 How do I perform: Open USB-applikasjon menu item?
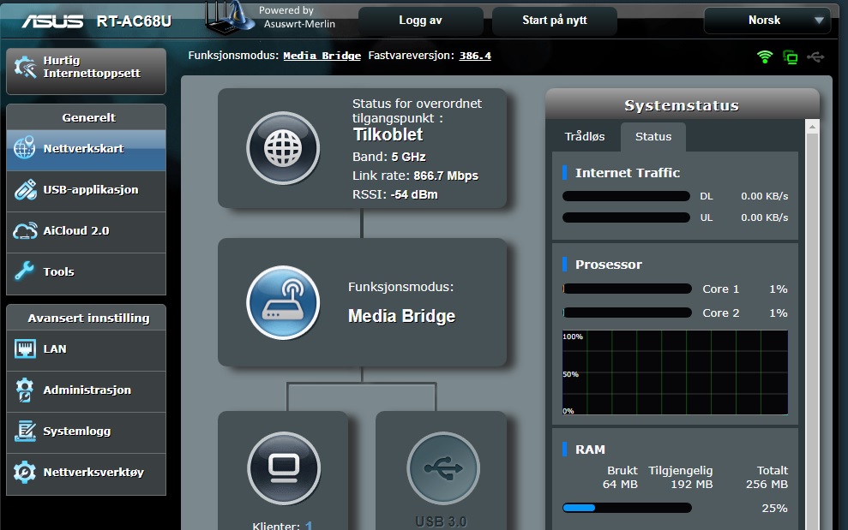pos(86,191)
